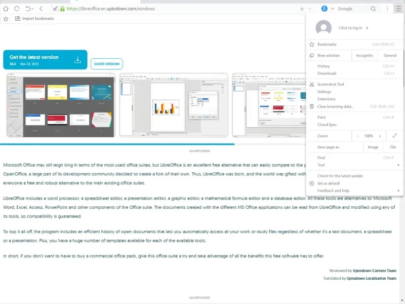Reload the page with the refresh icon
The width and height of the screenshot is (405, 304).
click(x=17, y=9)
